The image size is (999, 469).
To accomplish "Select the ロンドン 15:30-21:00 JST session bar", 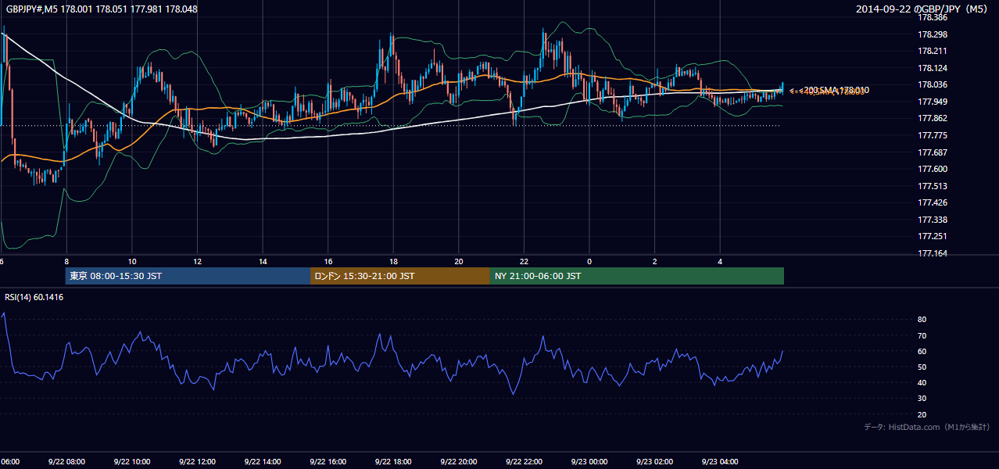I will pos(400,276).
